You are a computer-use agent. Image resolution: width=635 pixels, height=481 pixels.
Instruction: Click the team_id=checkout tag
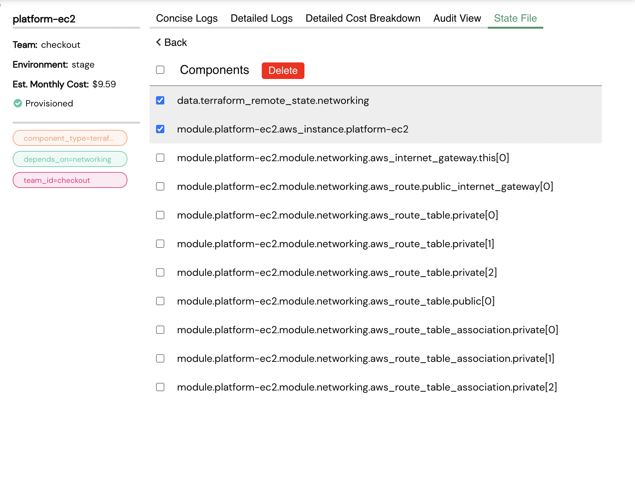[70, 180]
